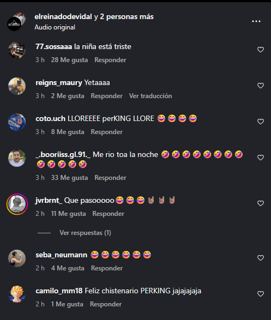Open the Audio original link
Viewport: 271px width, 320px height.
pyautogui.click(x=55, y=27)
